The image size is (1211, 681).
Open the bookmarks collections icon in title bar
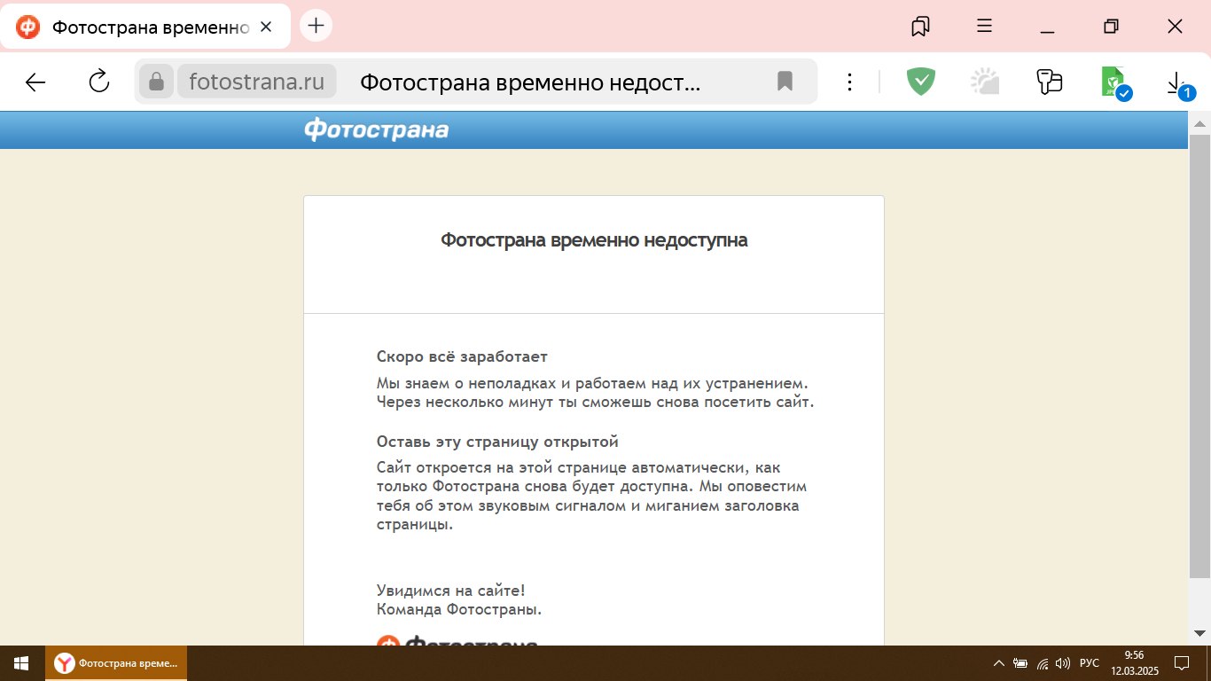coord(920,27)
